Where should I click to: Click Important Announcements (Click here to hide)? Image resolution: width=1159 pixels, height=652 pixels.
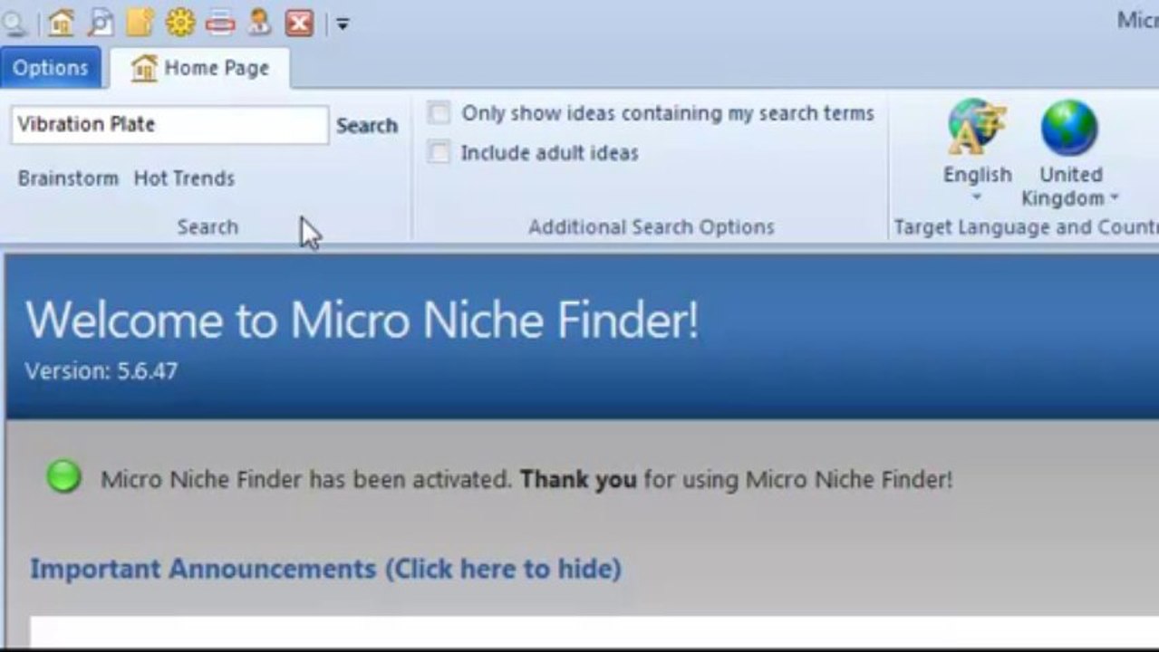325,569
